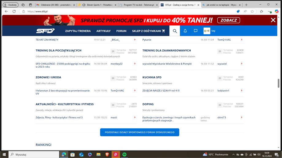Open user profile TomQ-MAG in Zdrowie row
This screenshot has width=282, height=158.
pos(117,90)
